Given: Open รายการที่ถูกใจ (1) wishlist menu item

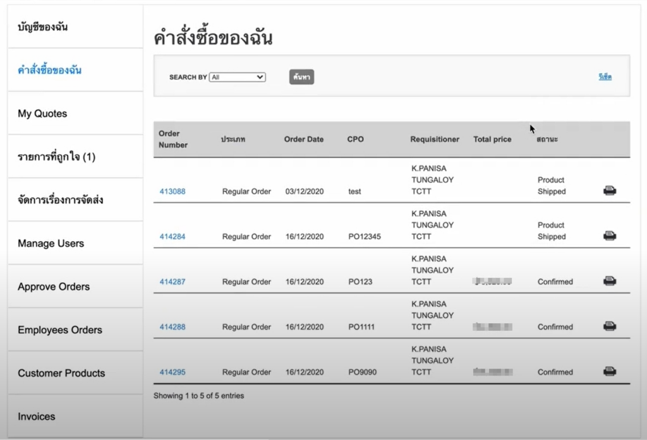Looking at the screenshot, I should click(x=56, y=157).
